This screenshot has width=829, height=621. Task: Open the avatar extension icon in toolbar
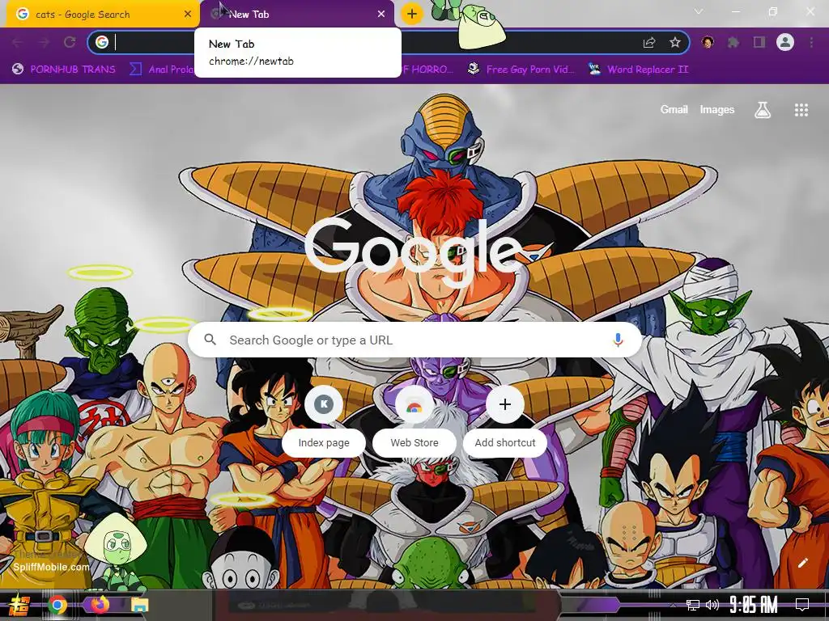[708, 42]
